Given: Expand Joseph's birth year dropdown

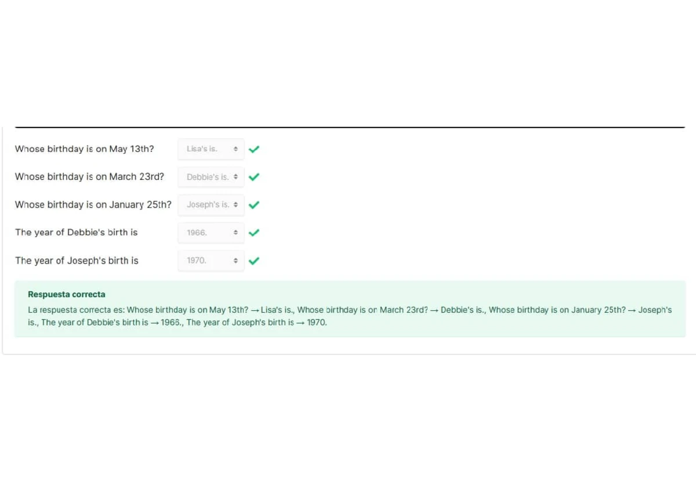Looking at the screenshot, I should tap(211, 261).
